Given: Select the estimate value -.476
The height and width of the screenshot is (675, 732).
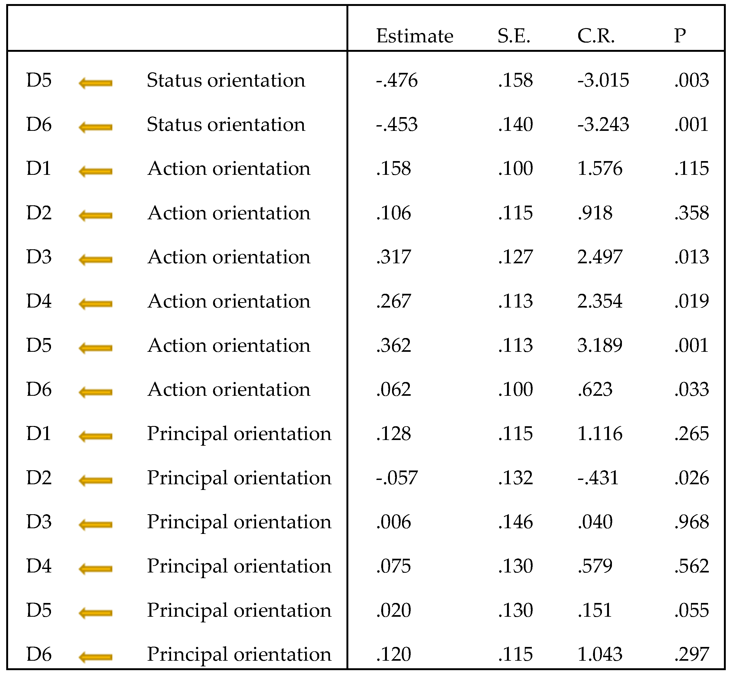Looking at the screenshot, I should (x=397, y=80).
